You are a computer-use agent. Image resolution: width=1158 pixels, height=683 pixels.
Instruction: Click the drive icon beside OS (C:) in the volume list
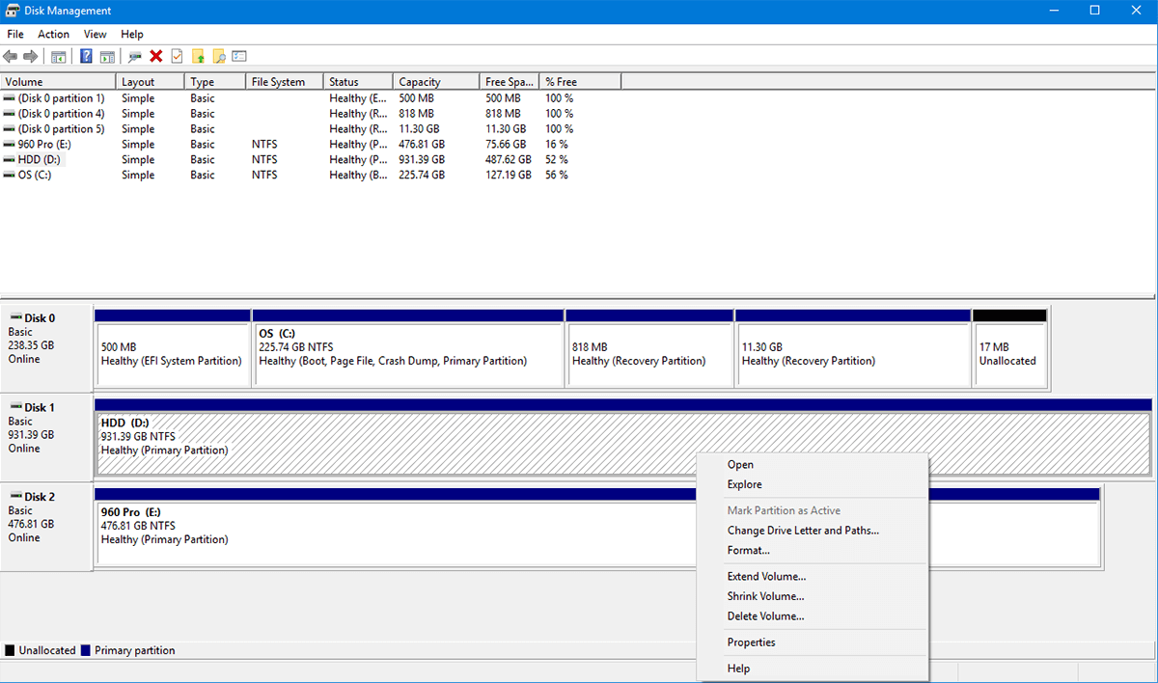click(x=10, y=176)
